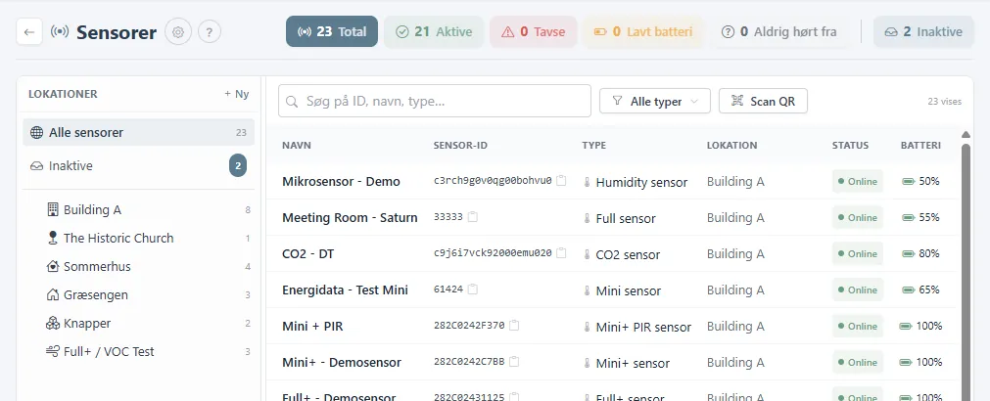Open Mini+ - Demosensor row

tap(613, 363)
